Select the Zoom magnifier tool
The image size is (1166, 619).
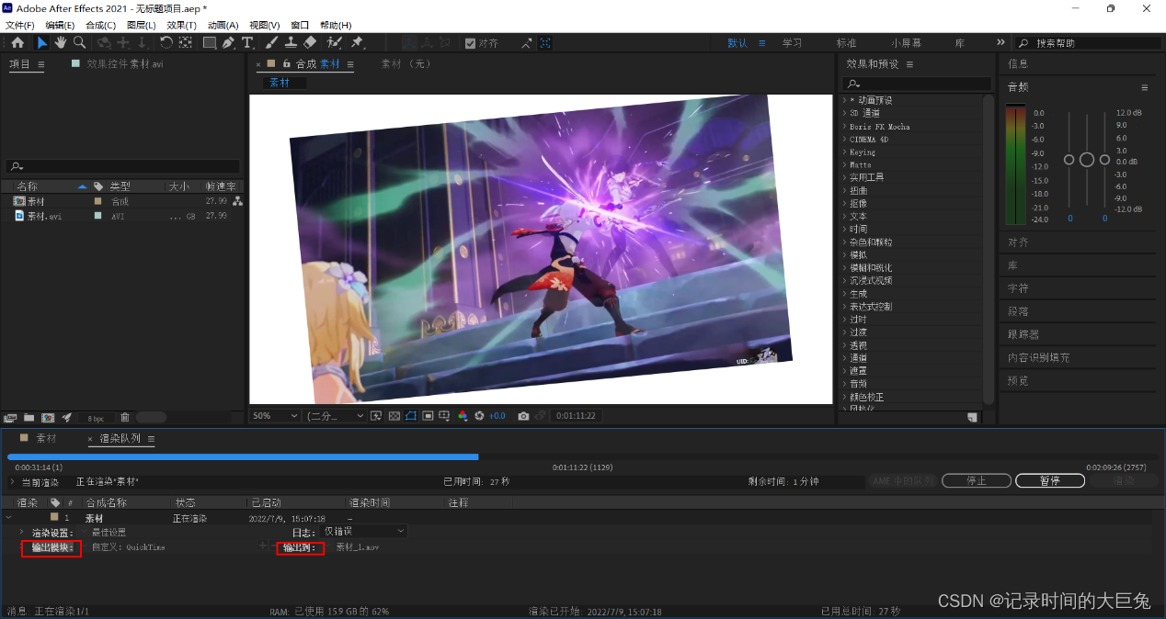pos(80,42)
